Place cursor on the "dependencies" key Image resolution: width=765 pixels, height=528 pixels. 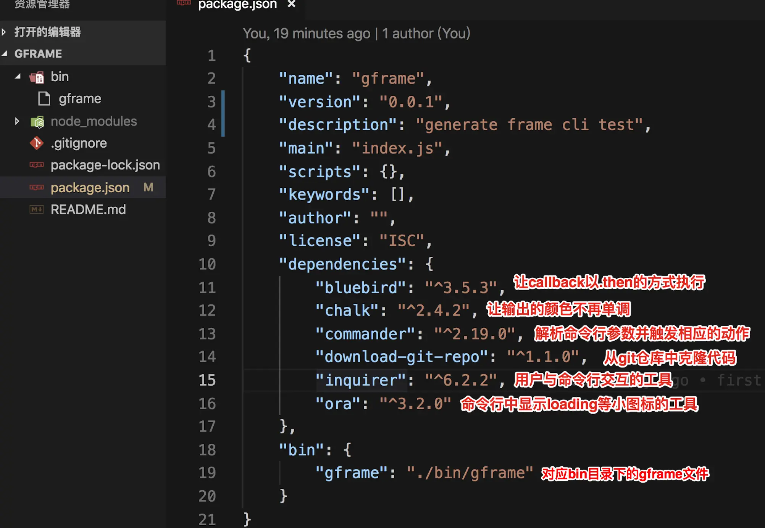click(342, 264)
